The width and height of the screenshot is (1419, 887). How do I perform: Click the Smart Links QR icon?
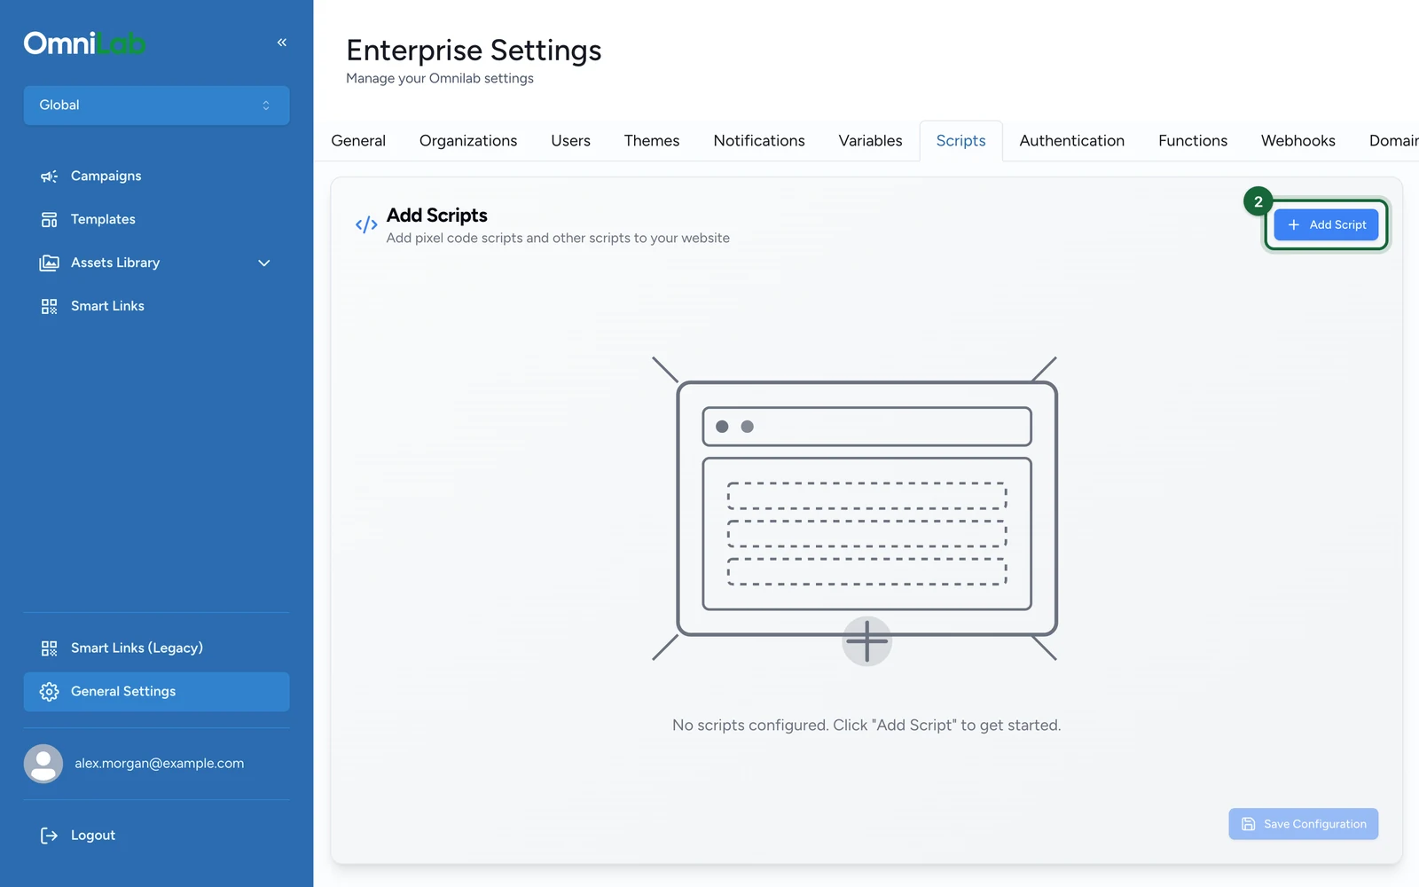(49, 307)
